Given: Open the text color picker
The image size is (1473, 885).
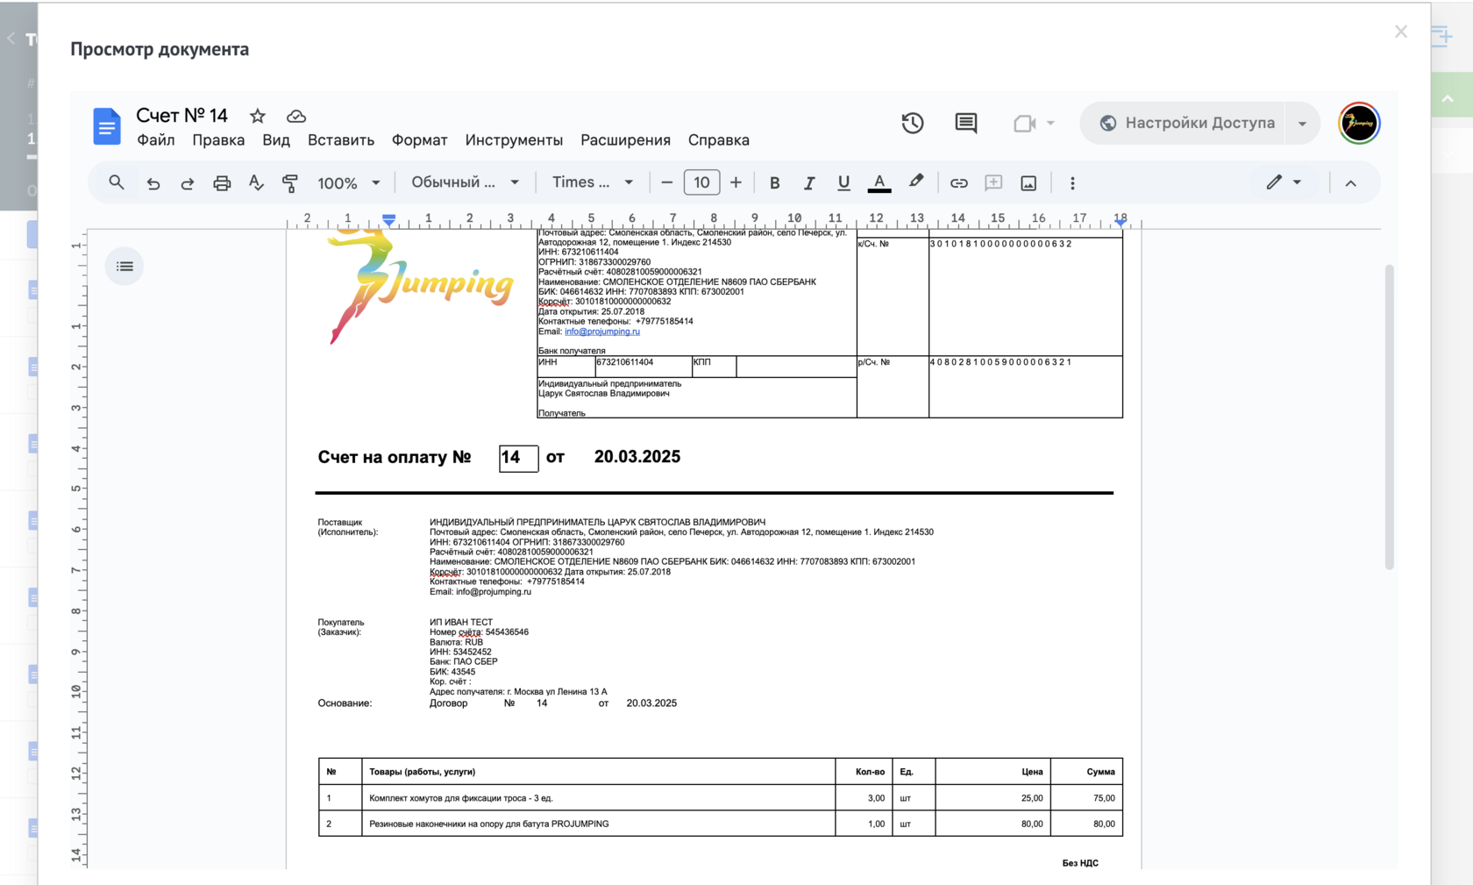Looking at the screenshot, I should [x=879, y=182].
